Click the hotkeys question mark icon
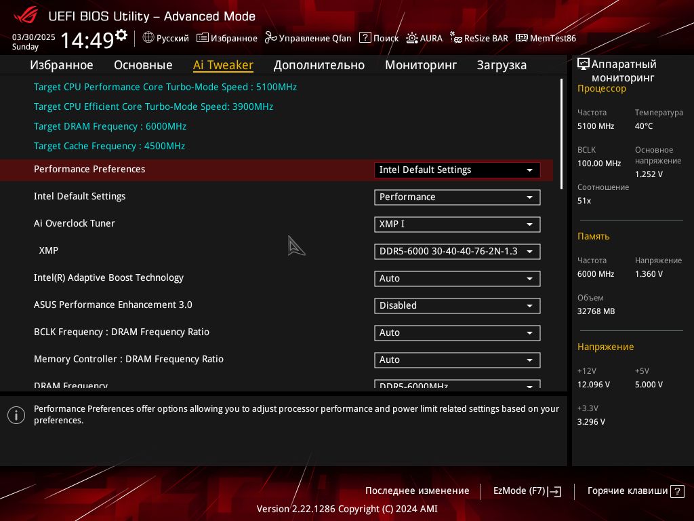This screenshot has width=694, height=521. pyautogui.click(x=677, y=491)
